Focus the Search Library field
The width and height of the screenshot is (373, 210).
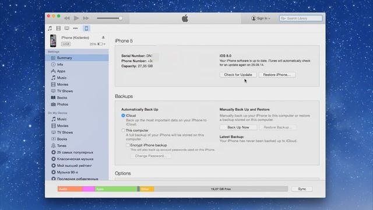tap(301, 18)
